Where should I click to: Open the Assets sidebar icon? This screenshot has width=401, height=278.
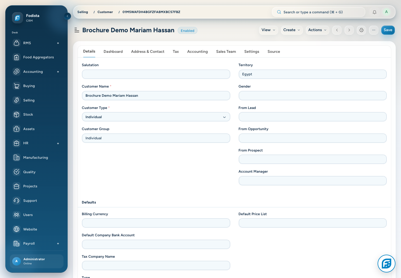(x=17, y=129)
